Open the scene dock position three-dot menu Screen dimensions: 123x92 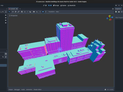click(7, 9)
